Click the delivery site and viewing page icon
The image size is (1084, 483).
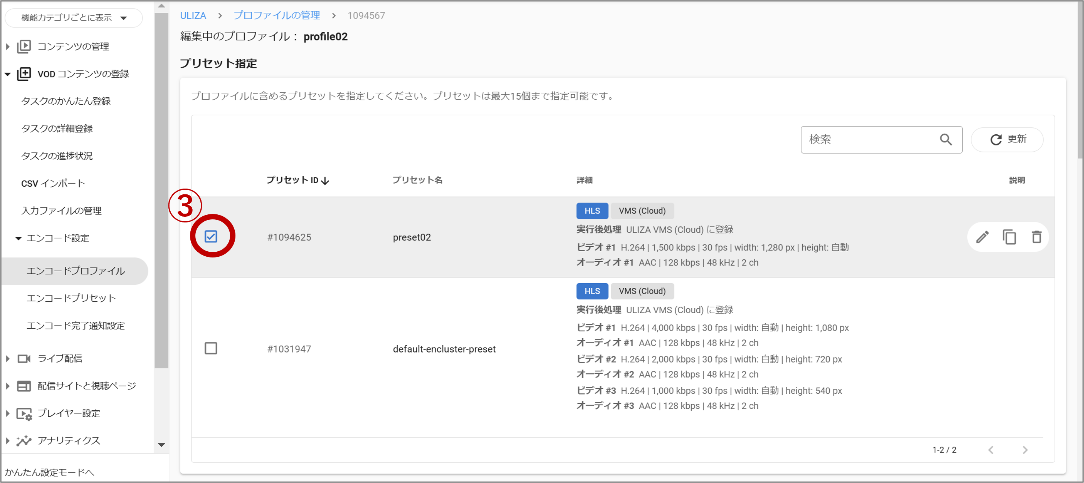(24, 386)
